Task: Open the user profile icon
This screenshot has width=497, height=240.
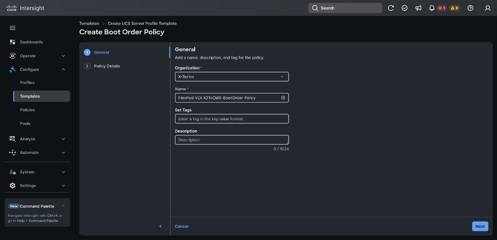Action: (x=488, y=8)
